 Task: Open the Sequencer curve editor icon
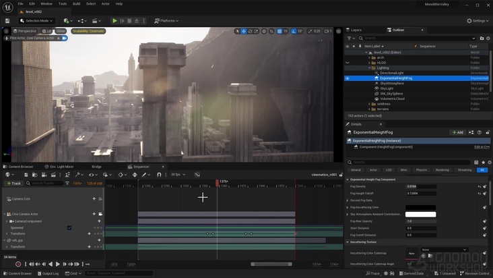point(197,175)
